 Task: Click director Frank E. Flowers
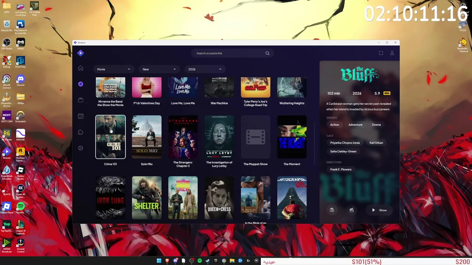tap(341, 169)
